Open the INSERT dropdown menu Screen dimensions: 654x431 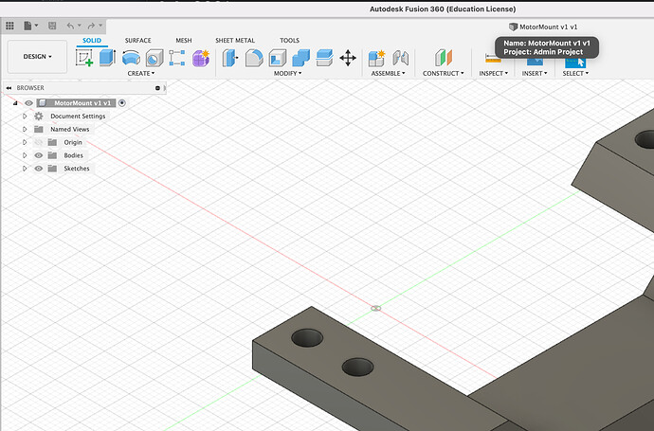[535, 73]
